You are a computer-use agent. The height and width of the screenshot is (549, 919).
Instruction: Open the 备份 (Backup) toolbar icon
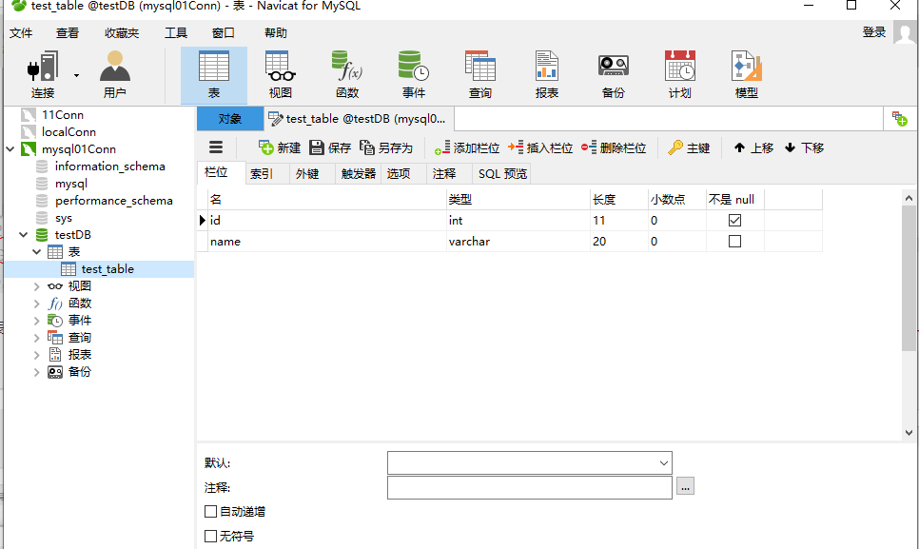[x=613, y=74]
